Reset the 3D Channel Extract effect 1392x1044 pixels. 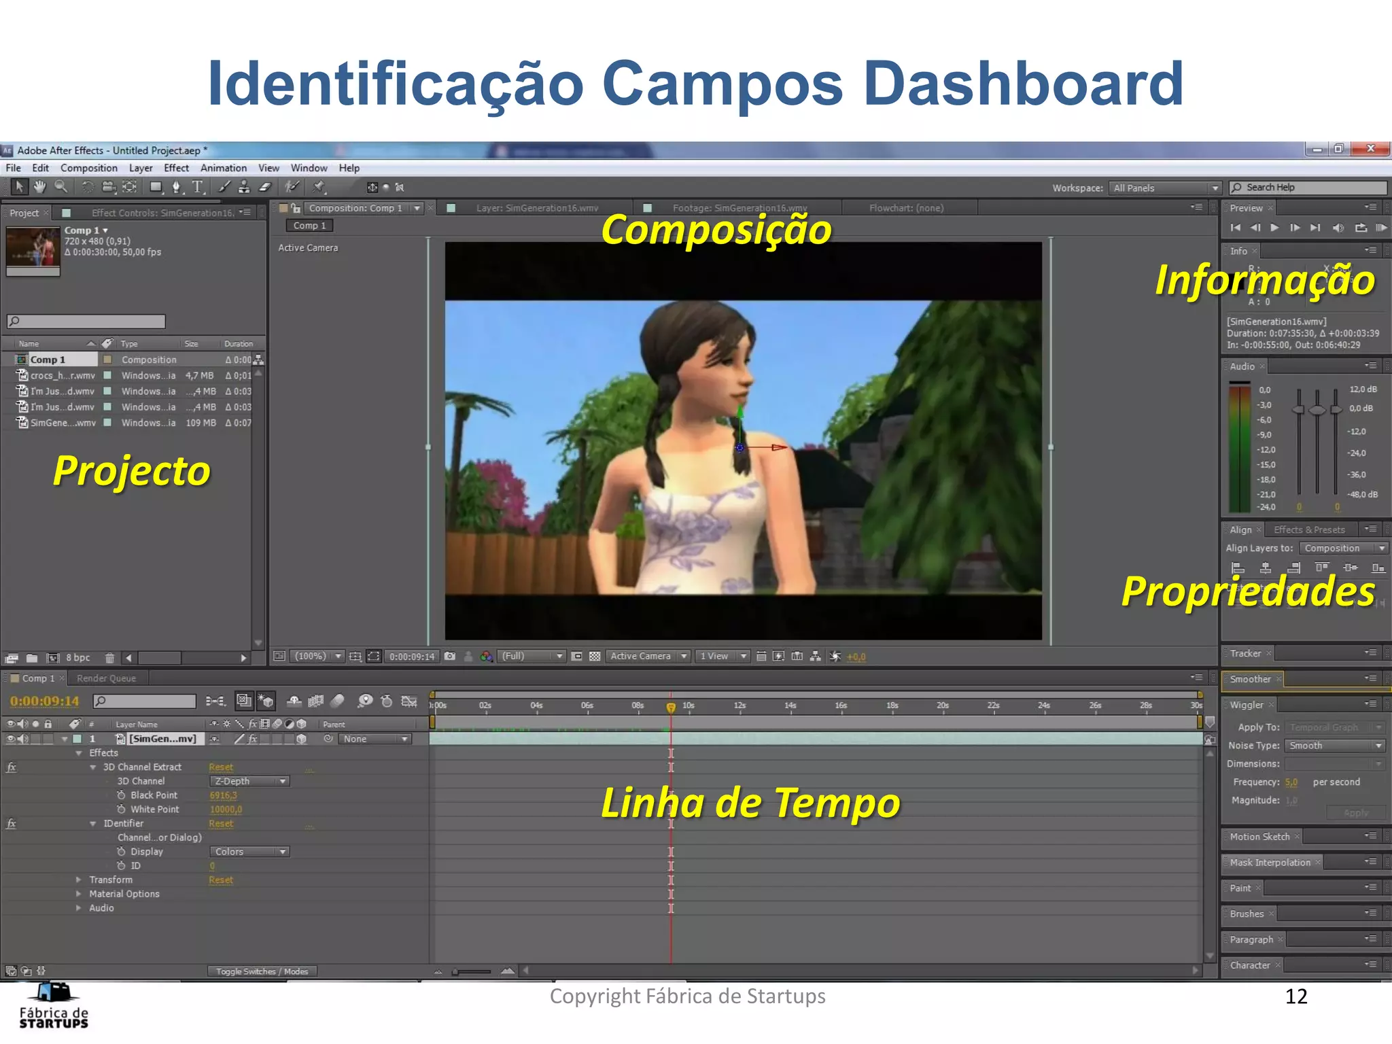click(221, 767)
